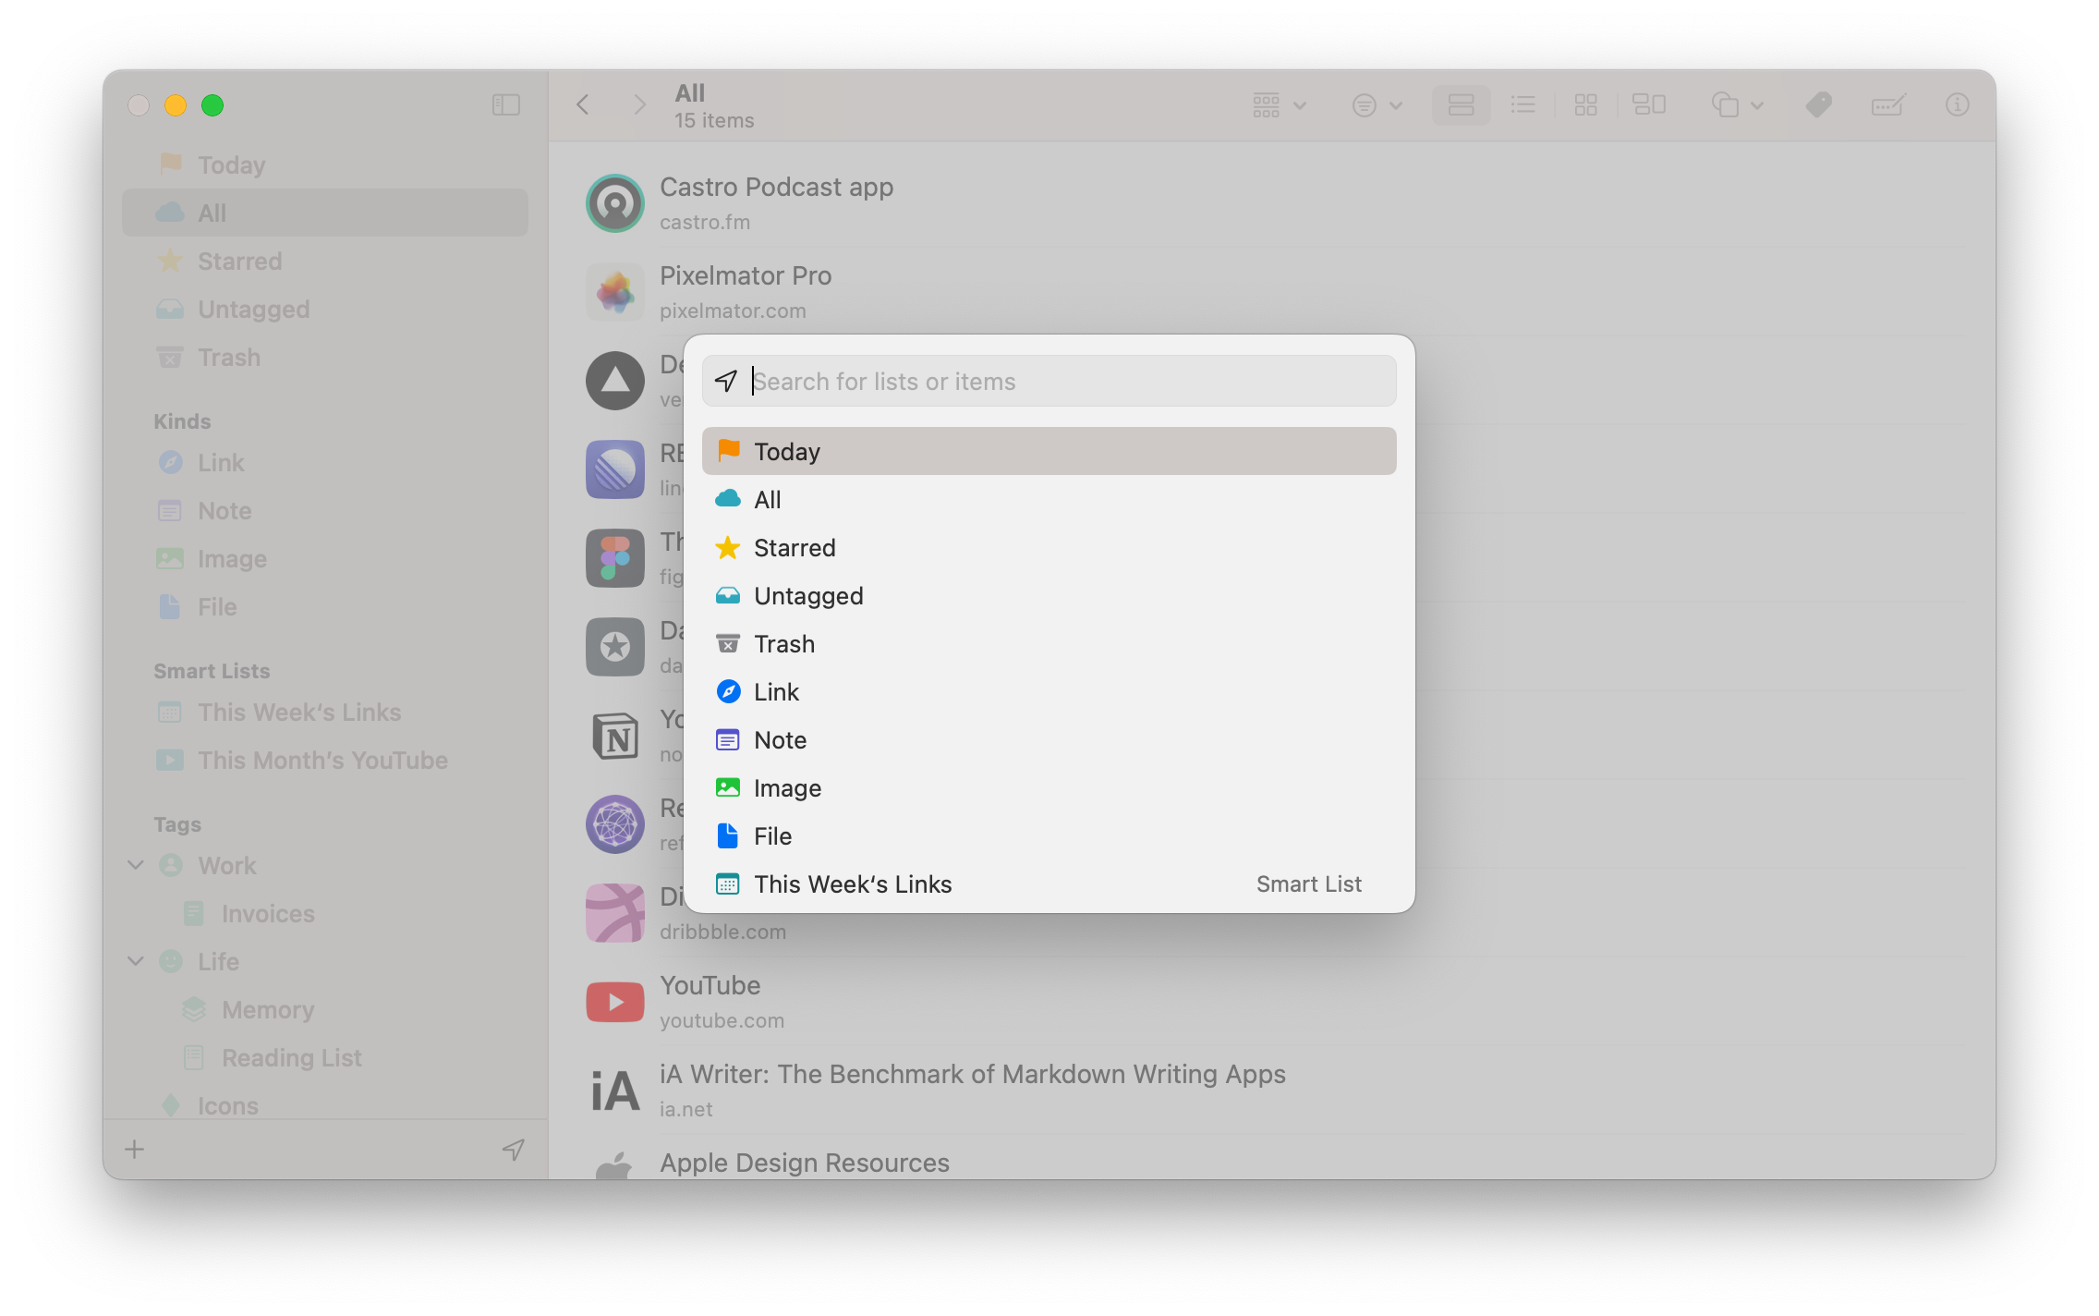
Task: Open the info inspector icon
Action: (1957, 104)
